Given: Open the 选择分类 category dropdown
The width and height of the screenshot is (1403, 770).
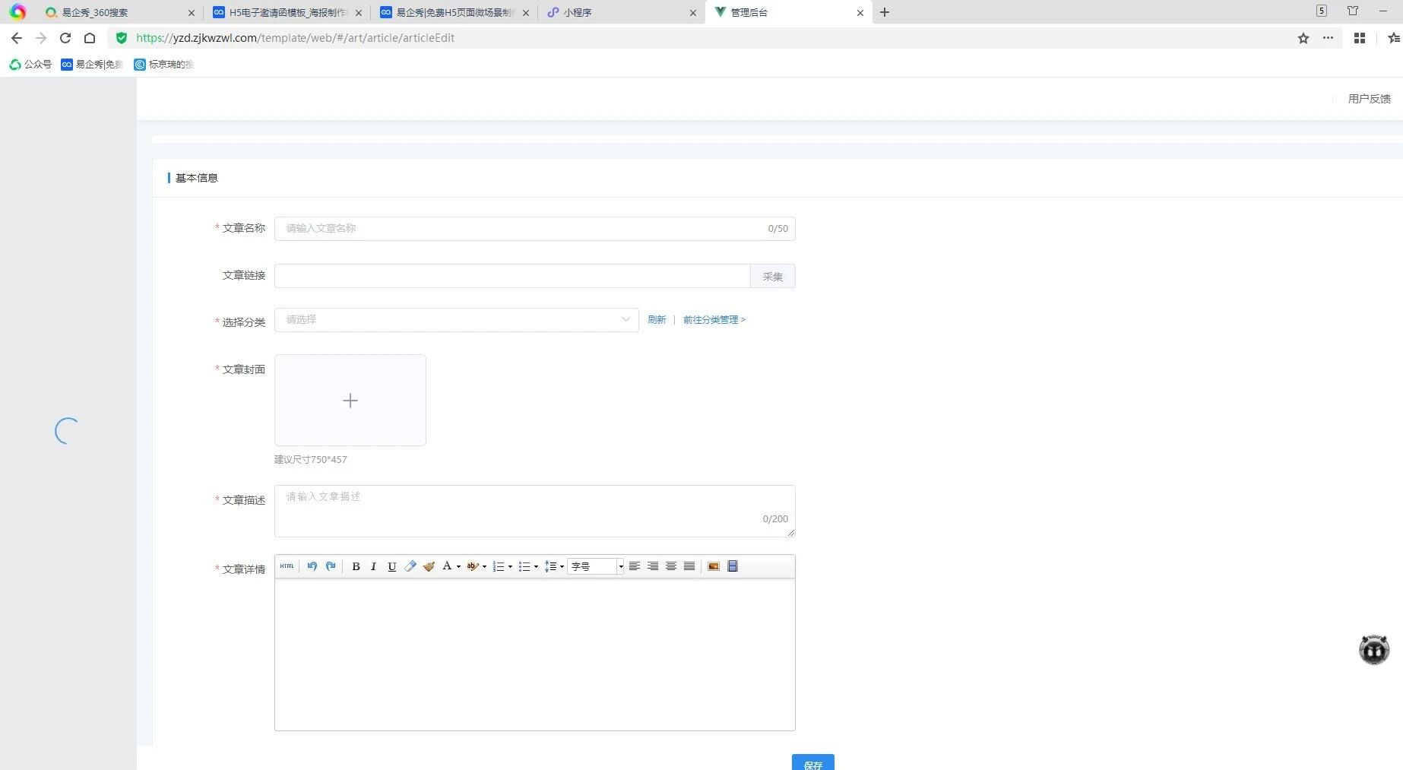Looking at the screenshot, I should coord(456,320).
